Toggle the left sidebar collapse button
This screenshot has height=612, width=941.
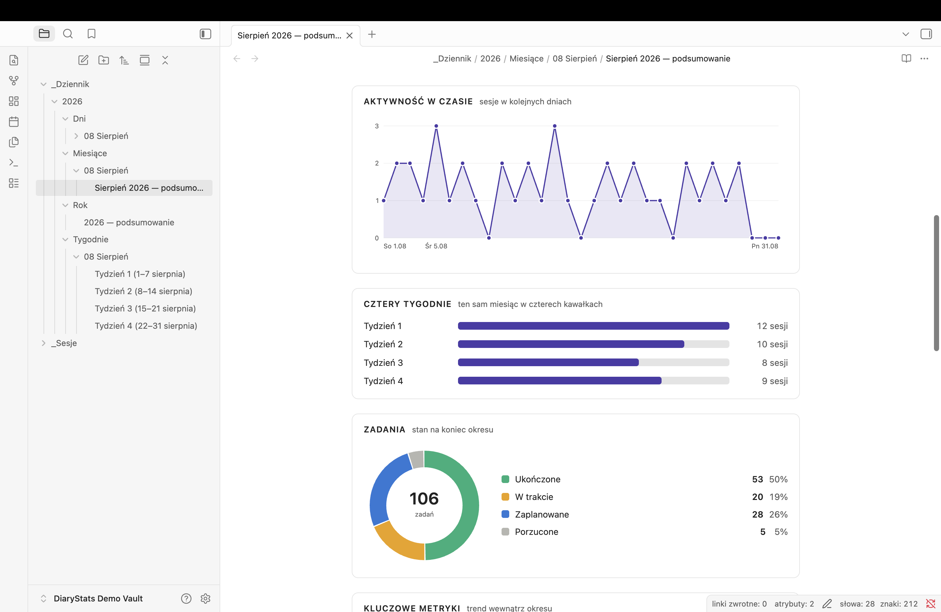tap(205, 34)
